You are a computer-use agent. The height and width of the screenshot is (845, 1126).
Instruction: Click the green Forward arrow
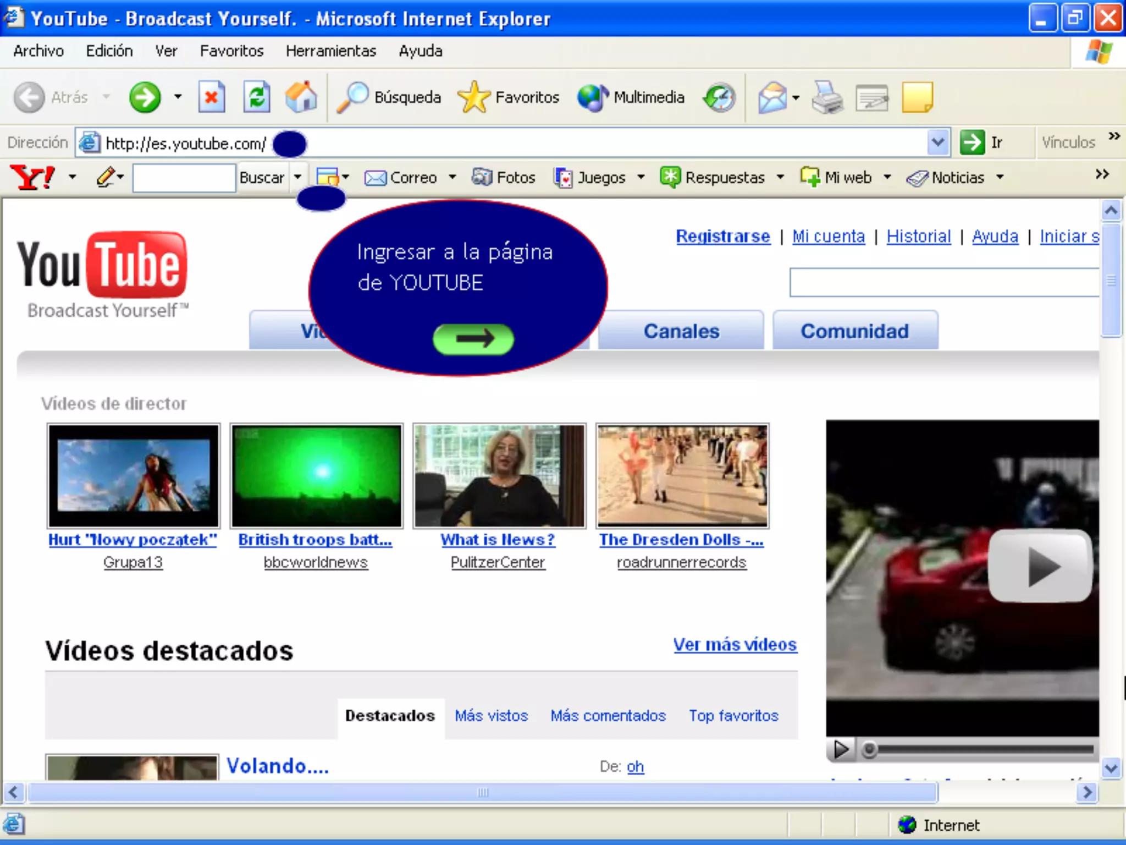tap(145, 98)
